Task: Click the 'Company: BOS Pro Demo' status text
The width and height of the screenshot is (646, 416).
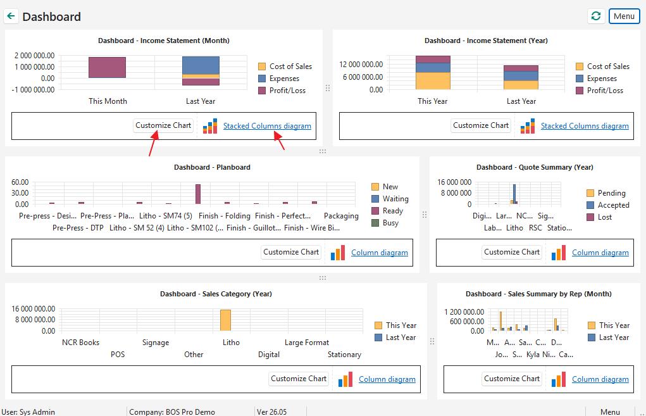Action: pyautogui.click(x=172, y=412)
